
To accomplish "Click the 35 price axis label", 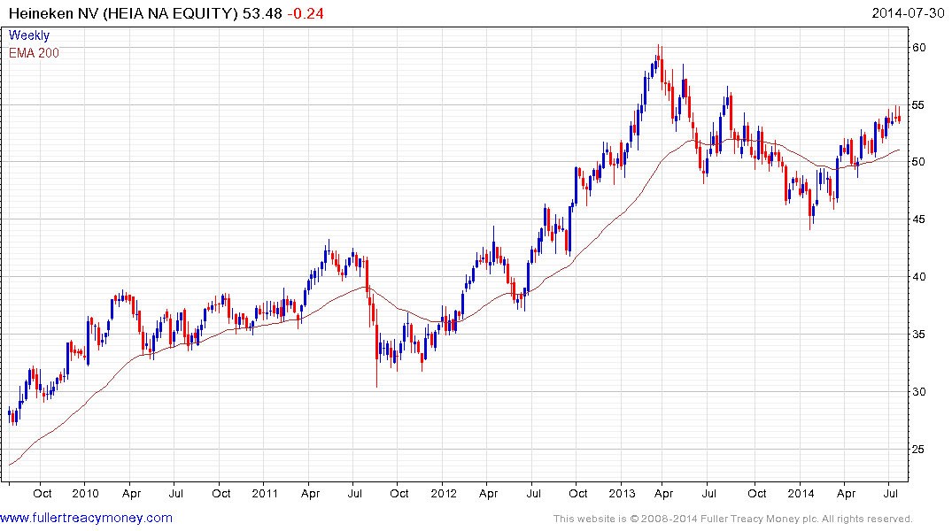I will (918, 335).
